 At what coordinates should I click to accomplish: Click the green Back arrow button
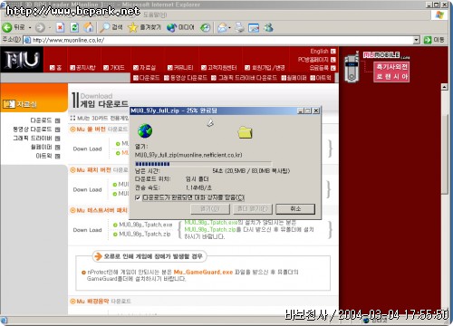click(7, 28)
